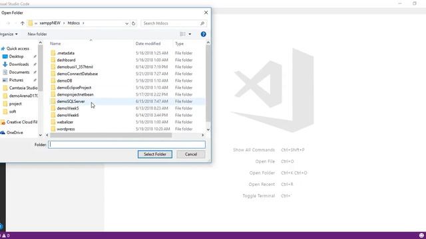Click the Desktop pin icon

[x=35, y=56]
